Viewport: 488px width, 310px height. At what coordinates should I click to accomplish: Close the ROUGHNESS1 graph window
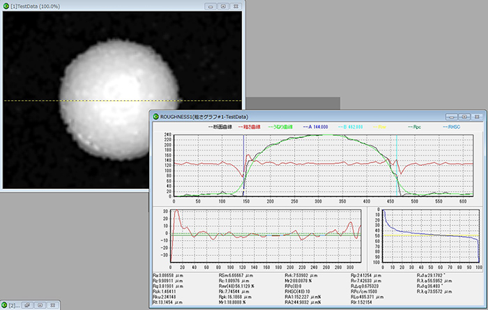[476, 117]
